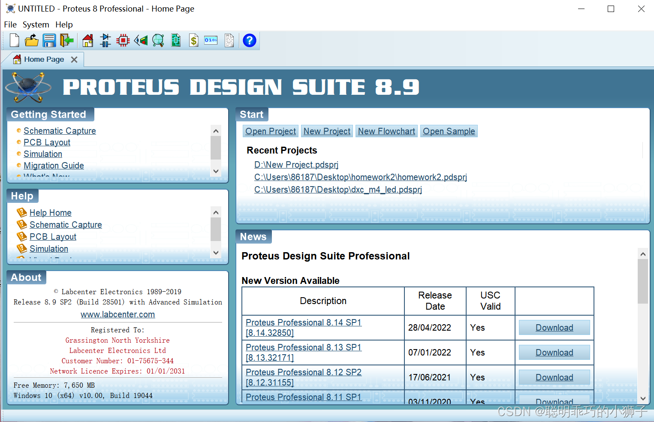The width and height of the screenshot is (654, 422).
Task: Click Help panel scrollbar up arrow
Action: pyautogui.click(x=216, y=212)
